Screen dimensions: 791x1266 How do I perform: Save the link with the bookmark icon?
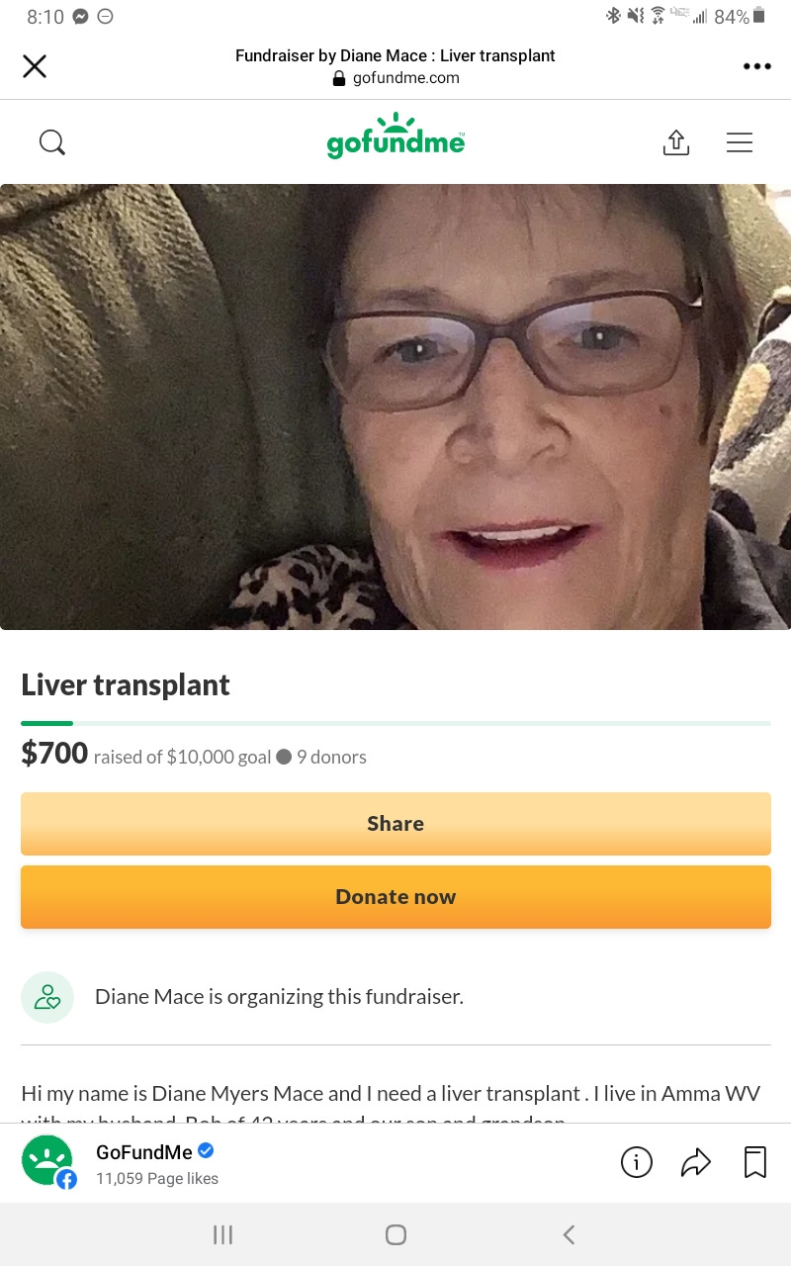click(x=755, y=1162)
